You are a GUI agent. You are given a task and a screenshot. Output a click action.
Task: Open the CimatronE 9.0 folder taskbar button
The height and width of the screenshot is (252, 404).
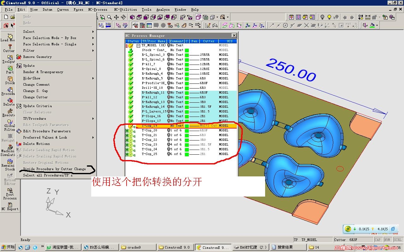175,247
